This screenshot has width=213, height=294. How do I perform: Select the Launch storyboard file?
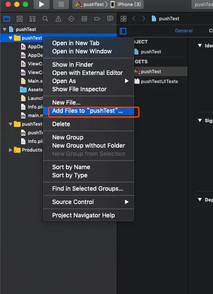(x=32, y=98)
